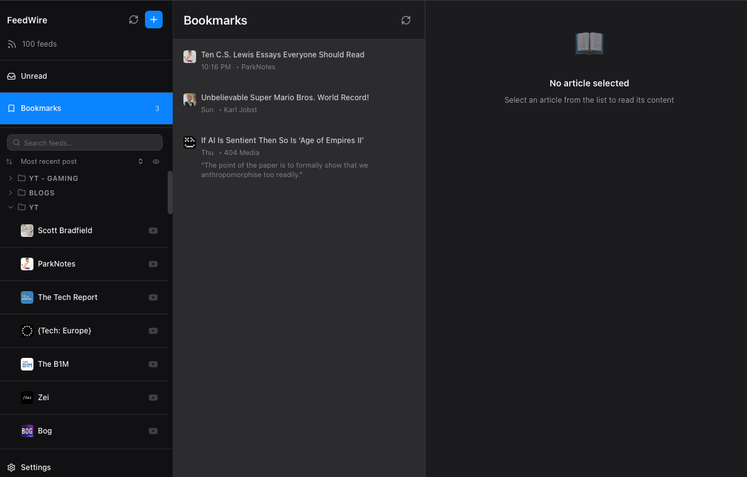Click the sort direction arrows icon

9,162
